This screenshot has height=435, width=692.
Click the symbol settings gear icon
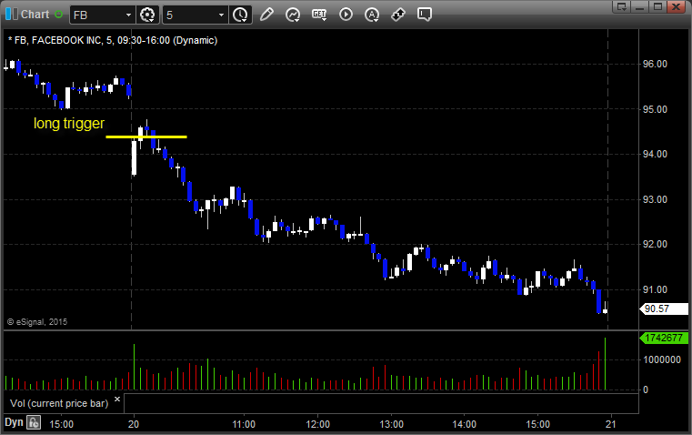[x=148, y=15]
